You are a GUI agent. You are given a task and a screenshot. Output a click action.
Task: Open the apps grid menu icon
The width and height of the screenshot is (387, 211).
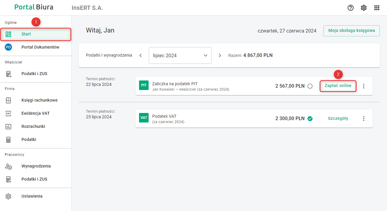(x=377, y=8)
